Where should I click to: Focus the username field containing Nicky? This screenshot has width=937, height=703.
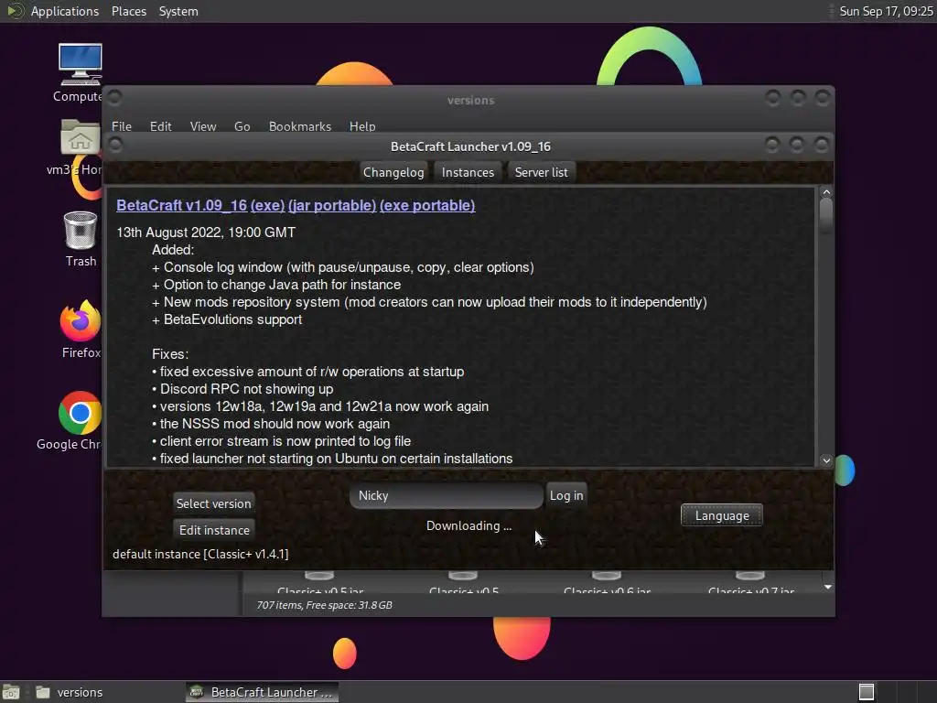tap(447, 495)
